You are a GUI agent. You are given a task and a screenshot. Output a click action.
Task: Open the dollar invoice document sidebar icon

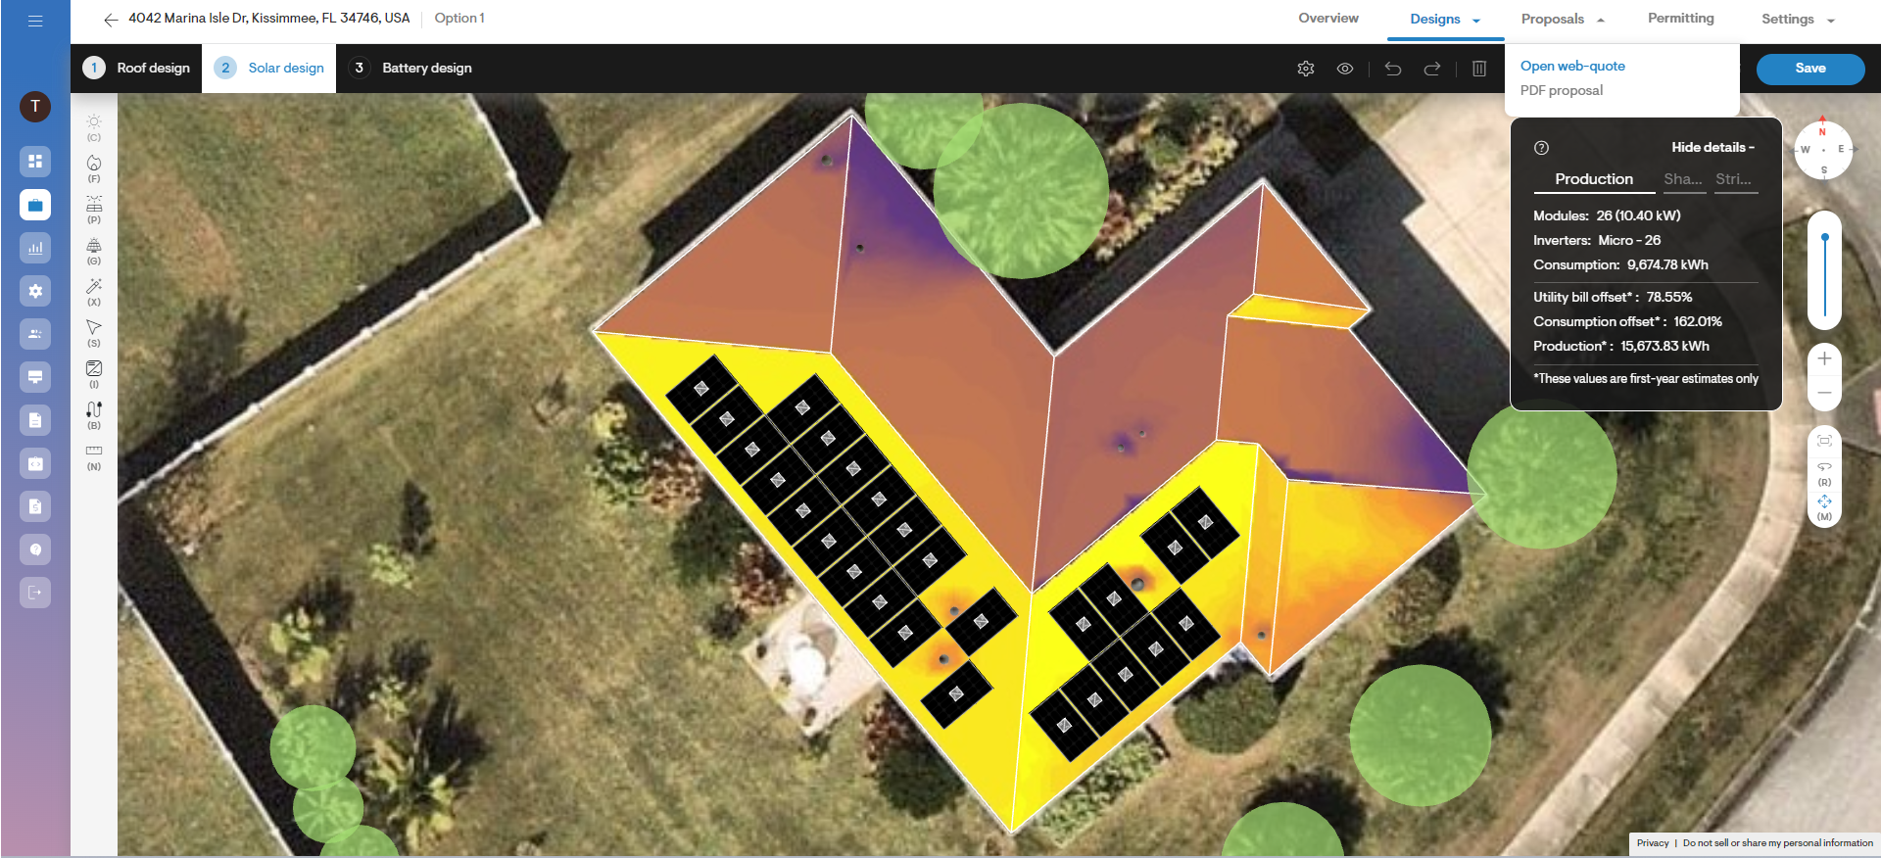click(x=35, y=506)
